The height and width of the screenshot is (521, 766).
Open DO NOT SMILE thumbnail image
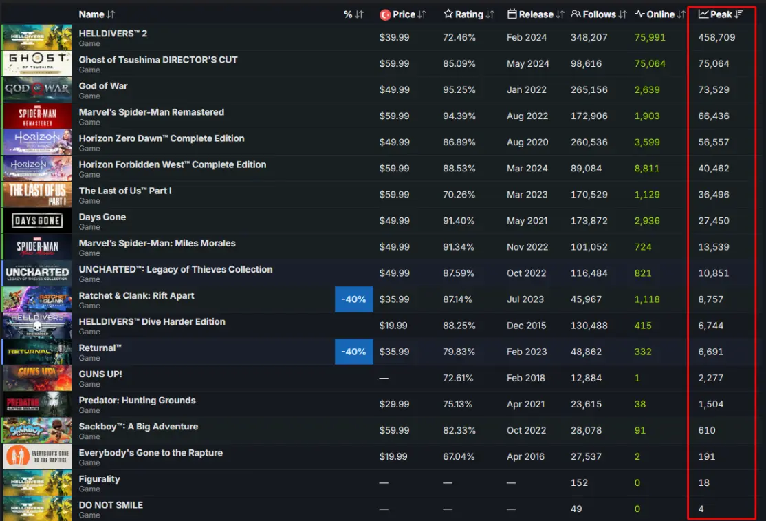[x=37, y=509]
